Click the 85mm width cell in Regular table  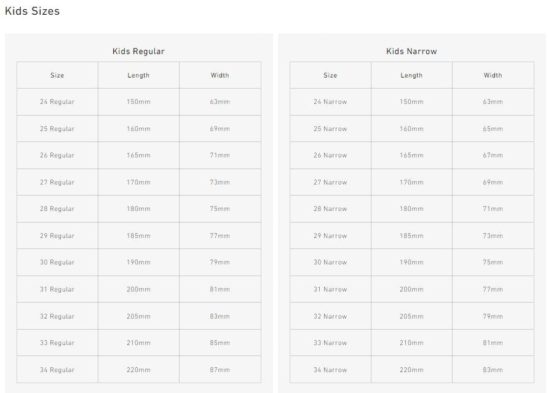click(x=220, y=343)
